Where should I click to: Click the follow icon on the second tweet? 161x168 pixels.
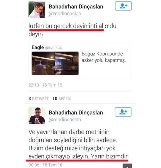[123, 112]
